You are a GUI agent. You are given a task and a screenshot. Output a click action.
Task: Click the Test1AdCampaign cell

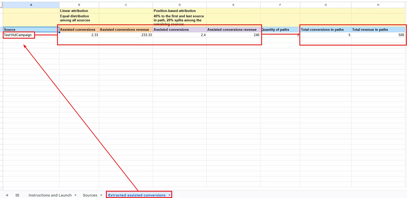point(18,35)
